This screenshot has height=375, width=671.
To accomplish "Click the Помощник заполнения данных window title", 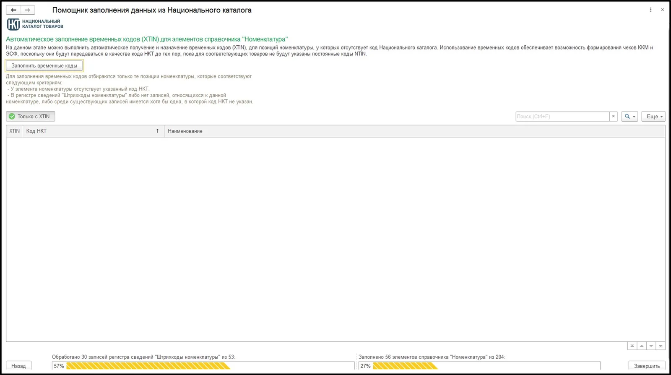I will point(152,10).
